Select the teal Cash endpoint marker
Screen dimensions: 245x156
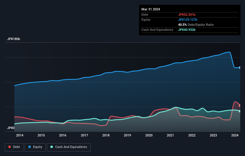[x=240, y=111]
